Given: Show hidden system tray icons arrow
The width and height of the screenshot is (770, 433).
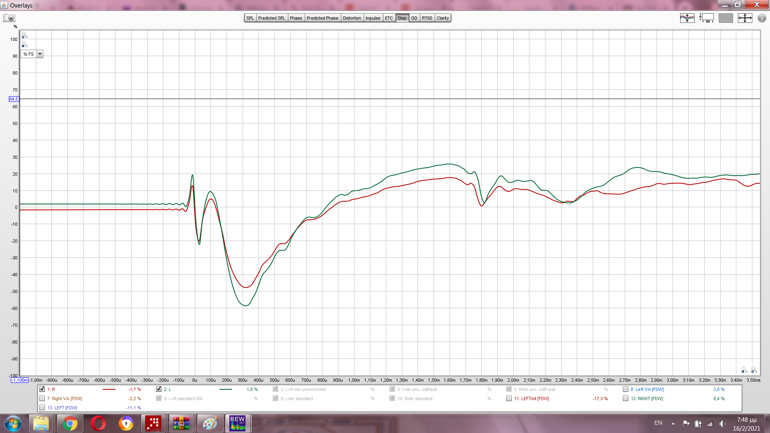Looking at the screenshot, I should [673, 423].
